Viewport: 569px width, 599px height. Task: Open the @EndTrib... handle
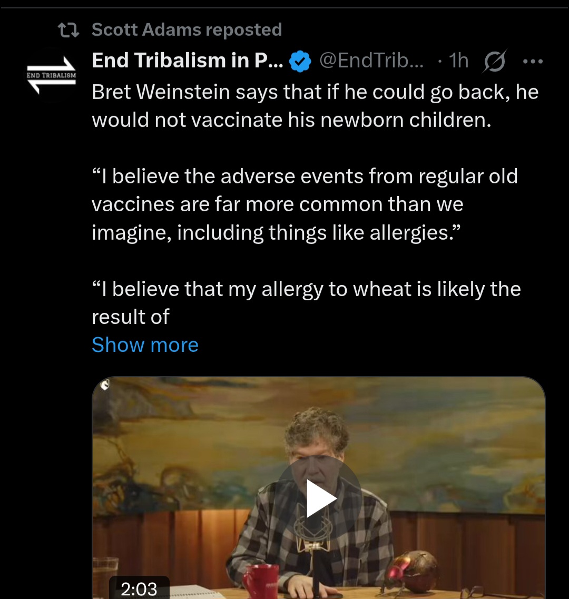[x=371, y=61]
